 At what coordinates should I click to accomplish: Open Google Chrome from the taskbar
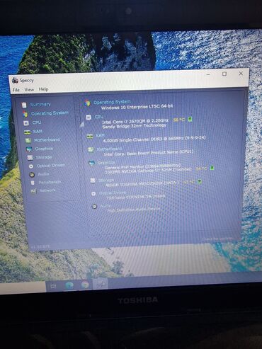tap(85, 285)
